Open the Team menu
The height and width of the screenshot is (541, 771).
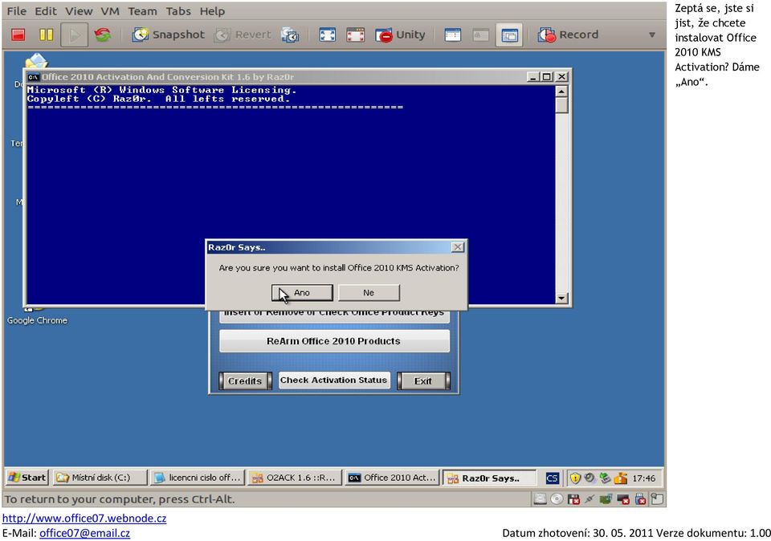(x=143, y=10)
